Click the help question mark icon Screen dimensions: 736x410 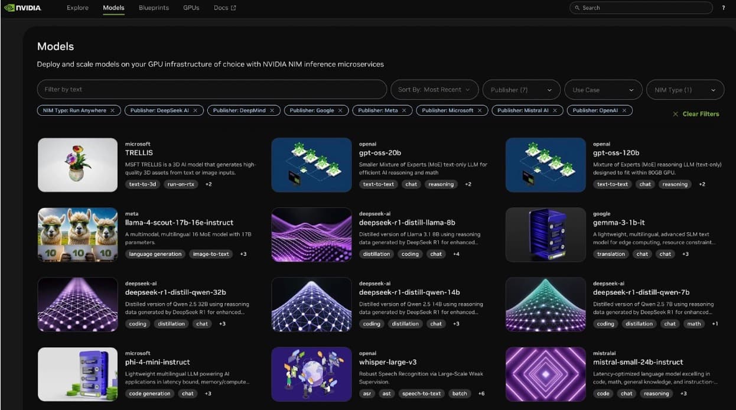(724, 8)
